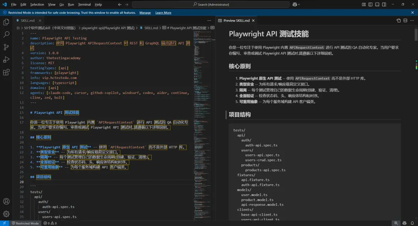Toggle the Primary Side Bar visibility

click(x=370, y=5)
